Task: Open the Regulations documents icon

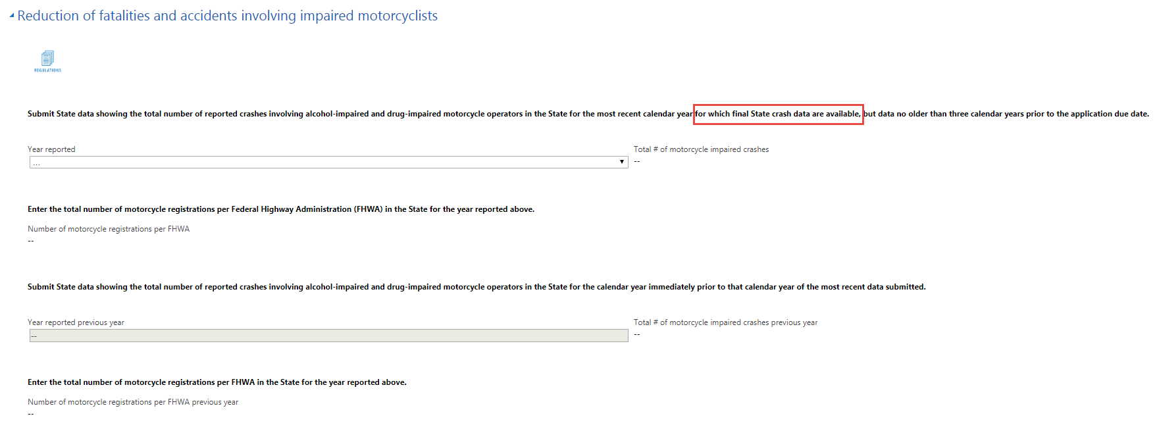Action: [47, 58]
